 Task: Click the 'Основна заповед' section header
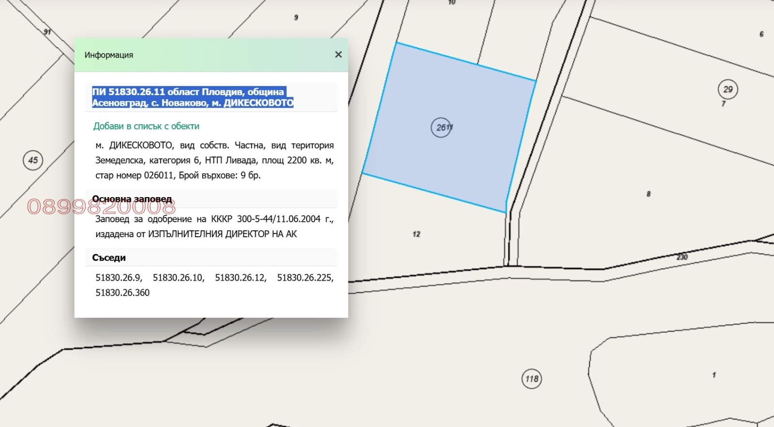click(132, 199)
